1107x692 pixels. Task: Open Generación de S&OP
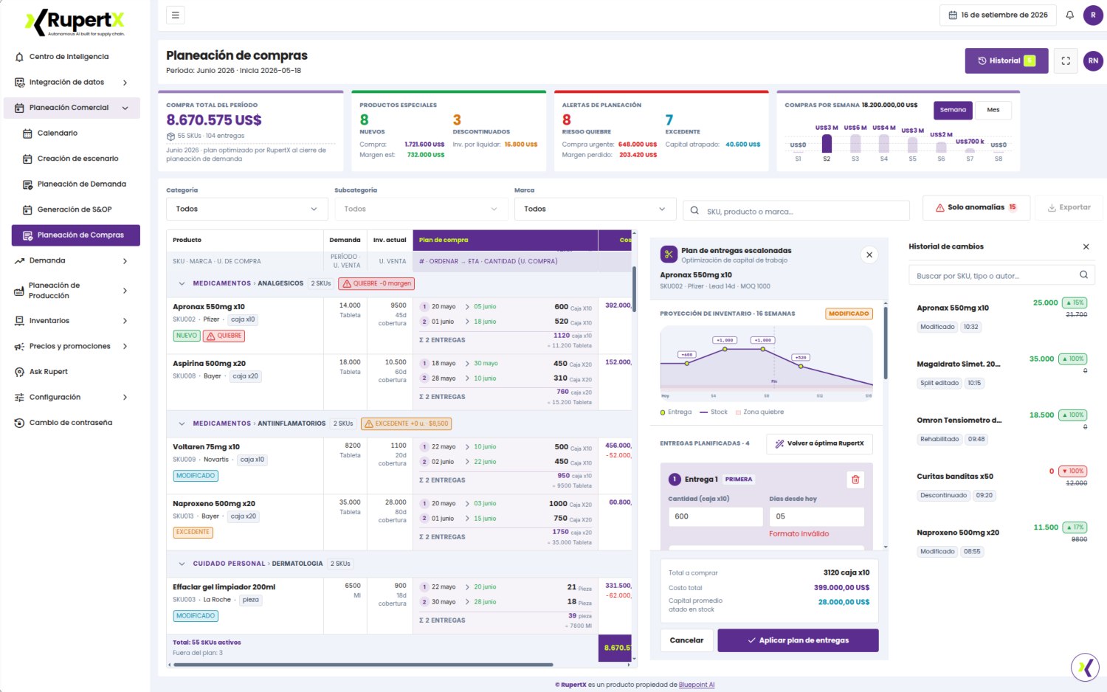[x=76, y=210]
